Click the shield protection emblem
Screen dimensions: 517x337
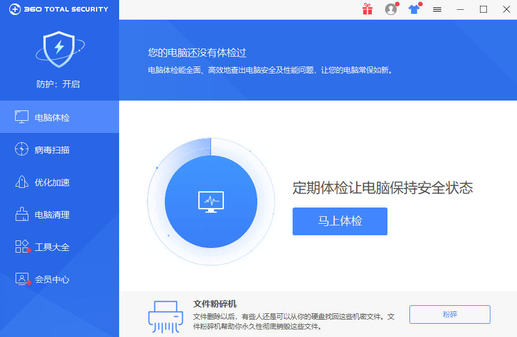[x=58, y=50]
